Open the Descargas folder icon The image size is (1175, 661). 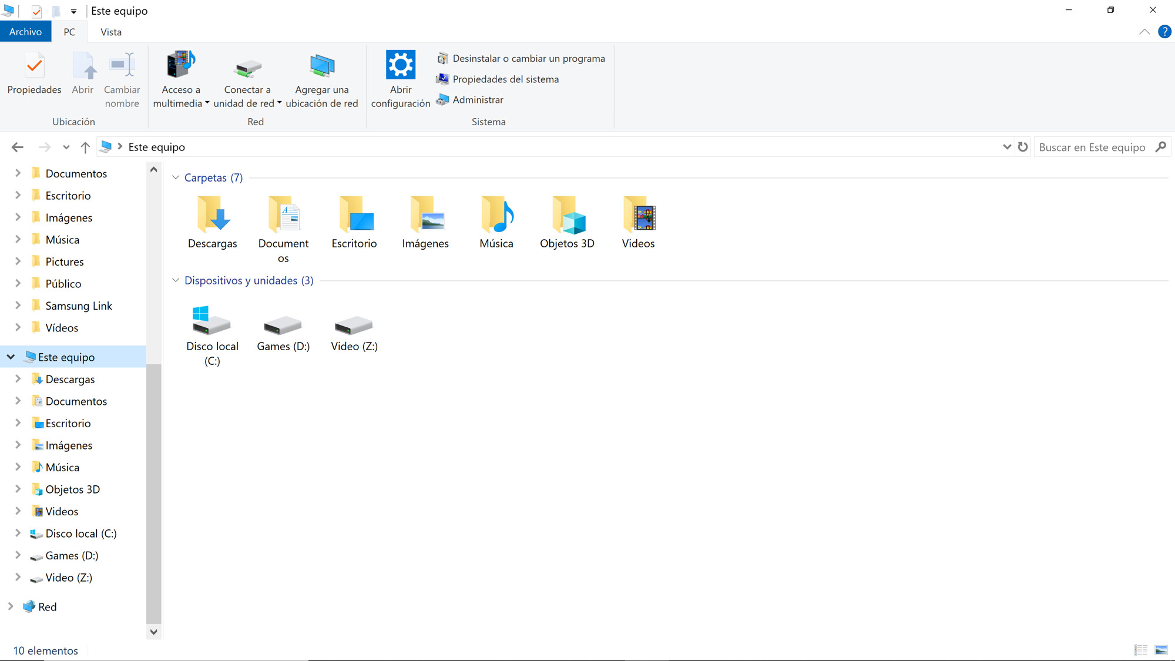coord(213,214)
